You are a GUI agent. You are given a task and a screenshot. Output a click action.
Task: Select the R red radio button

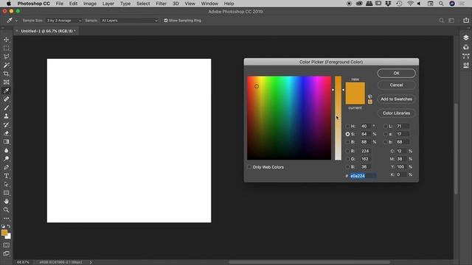click(x=347, y=151)
